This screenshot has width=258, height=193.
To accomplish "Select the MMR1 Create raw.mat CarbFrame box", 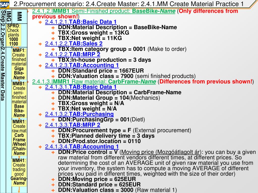I will pyautogui.click(x=19, y=137).
